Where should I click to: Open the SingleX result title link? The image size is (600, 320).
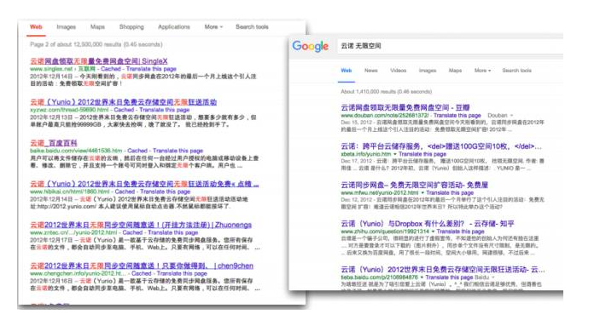(99, 61)
